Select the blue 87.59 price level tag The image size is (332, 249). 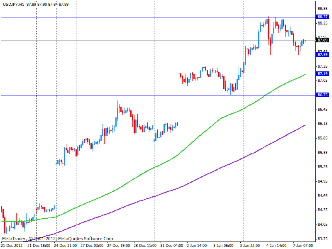[323, 55]
